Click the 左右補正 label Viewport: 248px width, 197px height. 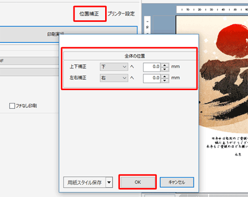coord(78,78)
